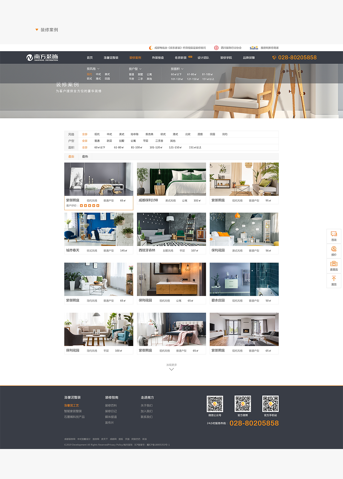Filter 户型 by 二手房
The height and width of the screenshot is (479, 343).
(159, 141)
